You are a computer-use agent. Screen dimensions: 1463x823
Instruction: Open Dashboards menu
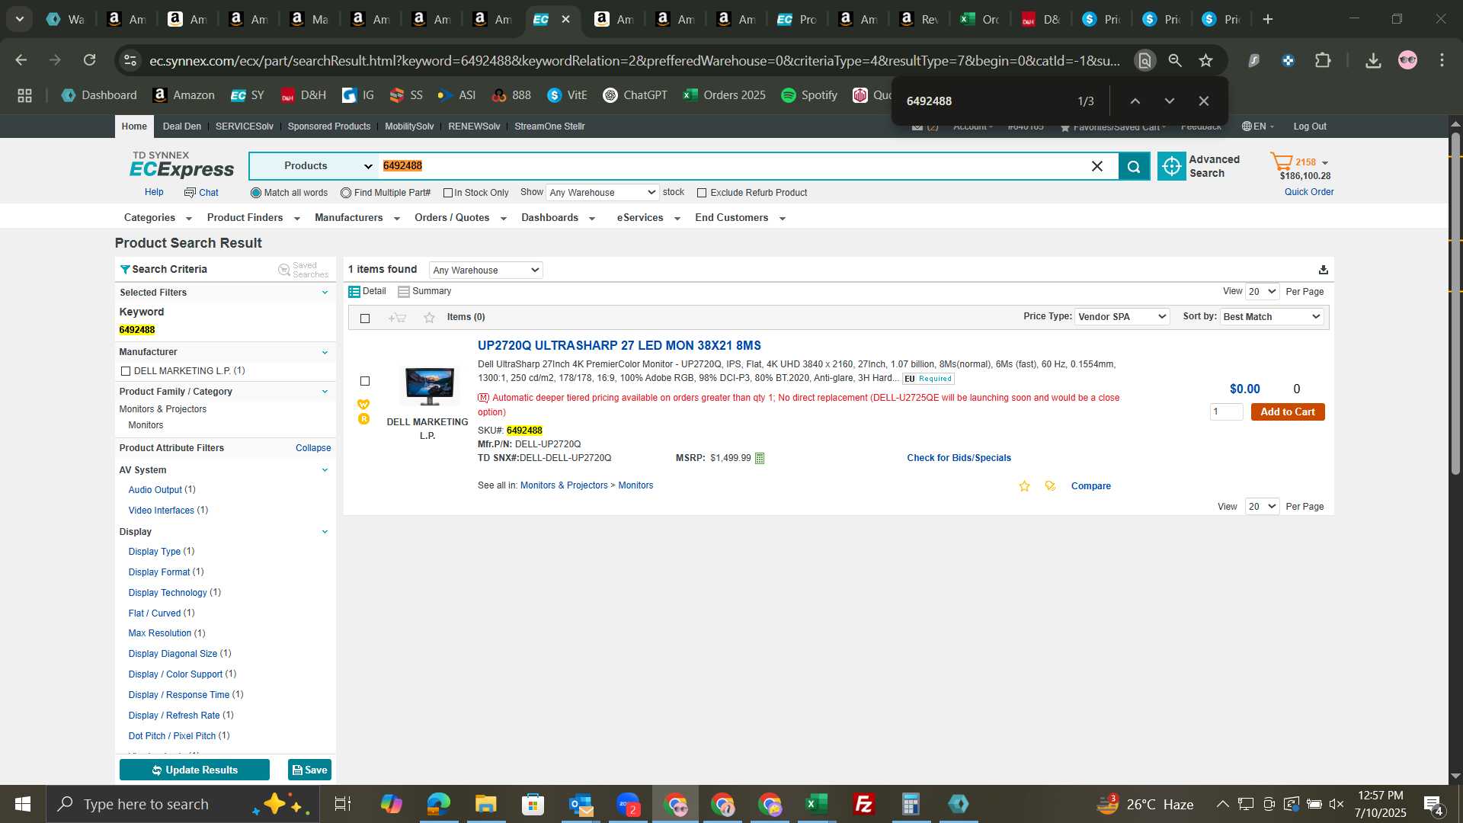pos(559,218)
